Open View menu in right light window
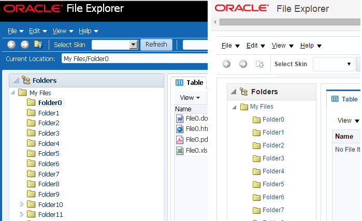This screenshot has width=362, height=221. (283, 46)
